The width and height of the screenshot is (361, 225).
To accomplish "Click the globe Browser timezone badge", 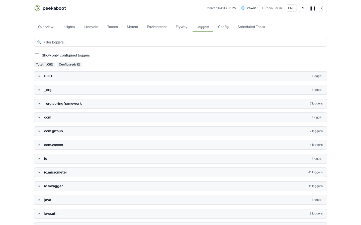I will coord(249,8).
